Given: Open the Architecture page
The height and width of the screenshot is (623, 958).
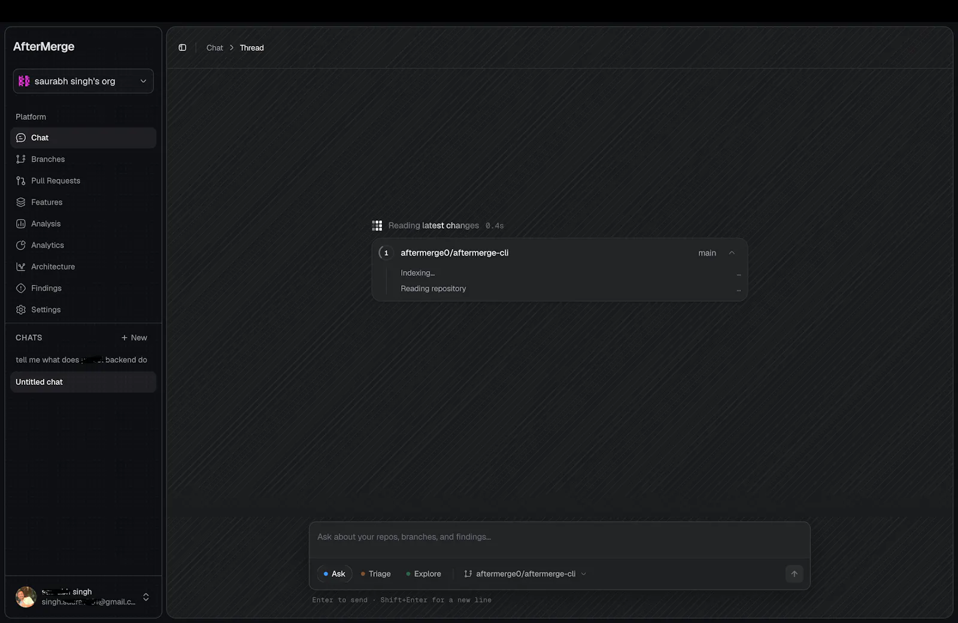Looking at the screenshot, I should (x=83, y=267).
